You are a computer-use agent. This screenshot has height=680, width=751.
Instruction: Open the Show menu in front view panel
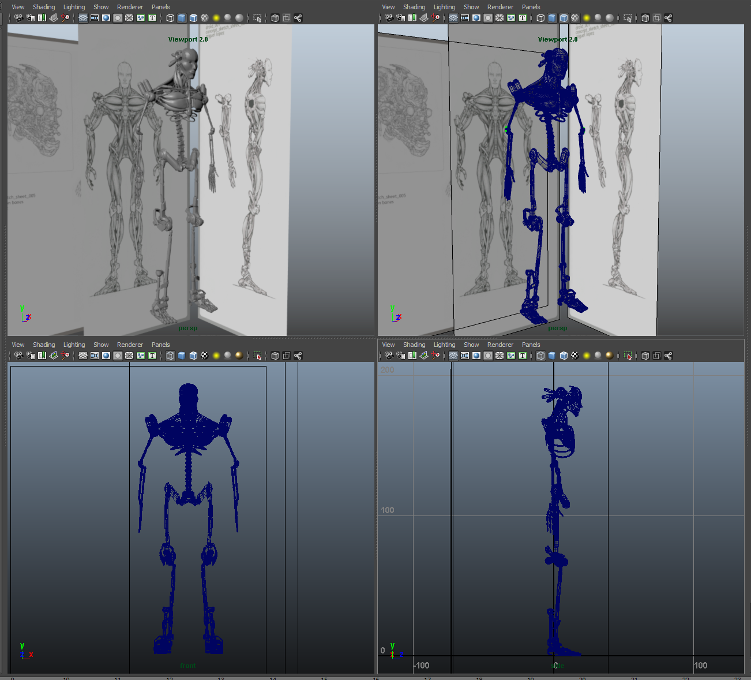click(x=101, y=345)
